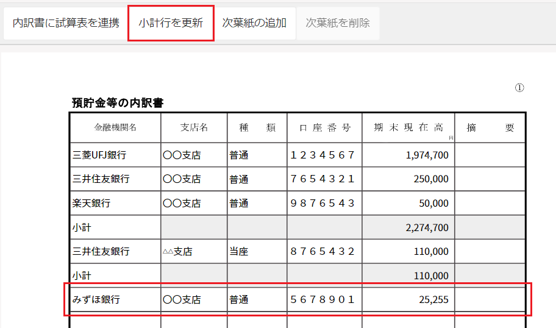556x328 pixels.
Task: Click 支店名 column header
Action: 194,127
